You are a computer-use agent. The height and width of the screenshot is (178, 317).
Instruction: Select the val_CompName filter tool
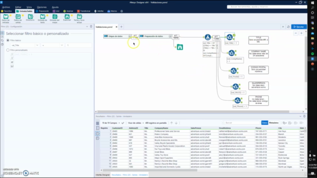pos(231,53)
